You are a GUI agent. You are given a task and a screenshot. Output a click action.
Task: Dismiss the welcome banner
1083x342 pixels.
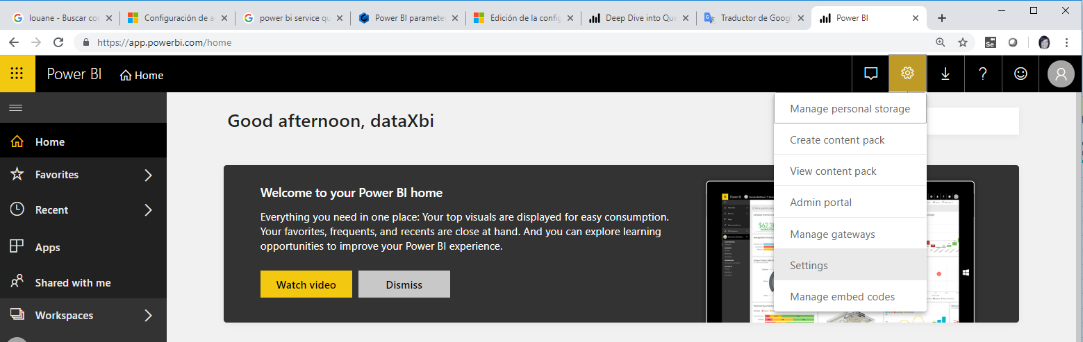pos(404,284)
